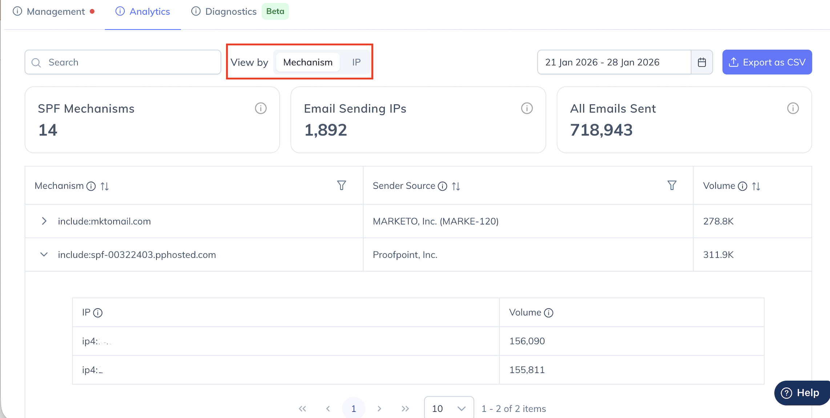Expand the include:mktomail.com row
This screenshot has height=418, width=830.
pyautogui.click(x=44, y=221)
